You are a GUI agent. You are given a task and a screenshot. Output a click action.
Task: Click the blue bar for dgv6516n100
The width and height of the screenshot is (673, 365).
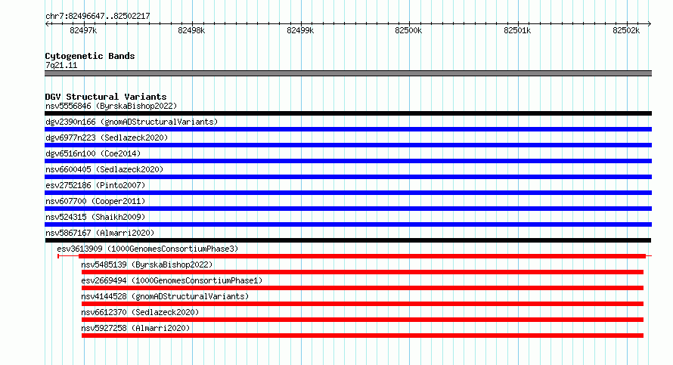[x=348, y=161]
